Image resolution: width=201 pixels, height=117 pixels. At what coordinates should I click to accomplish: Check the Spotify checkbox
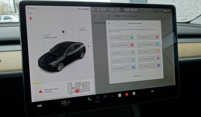113,38
